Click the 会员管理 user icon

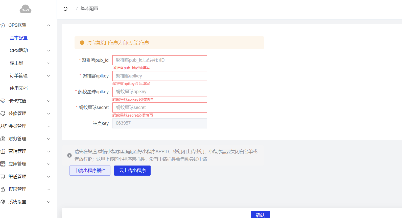pyautogui.click(x=3, y=126)
